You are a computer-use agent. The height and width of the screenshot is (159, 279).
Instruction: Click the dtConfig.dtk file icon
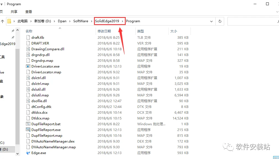(28, 107)
